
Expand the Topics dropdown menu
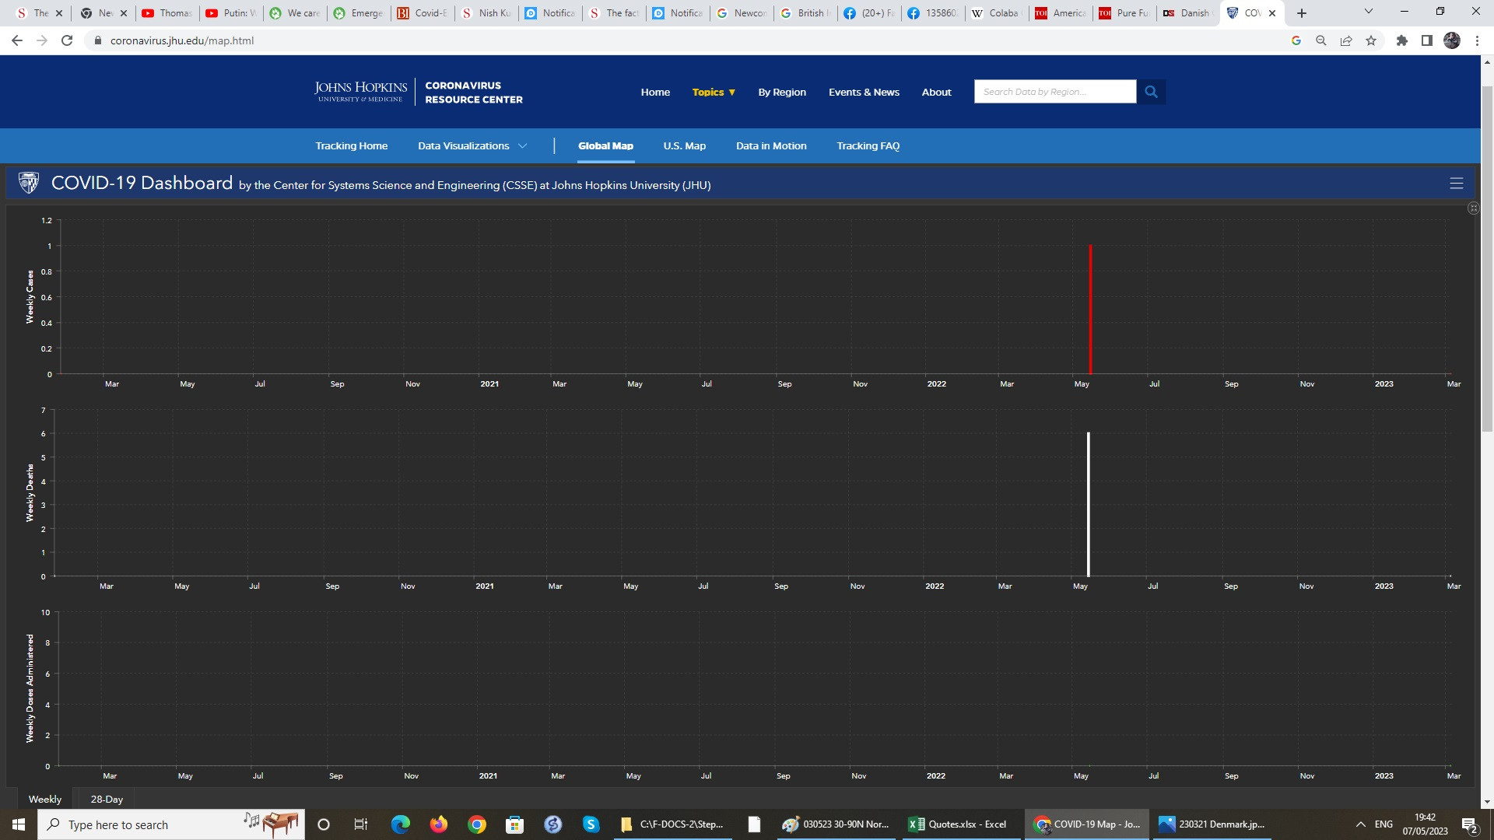point(714,92)
